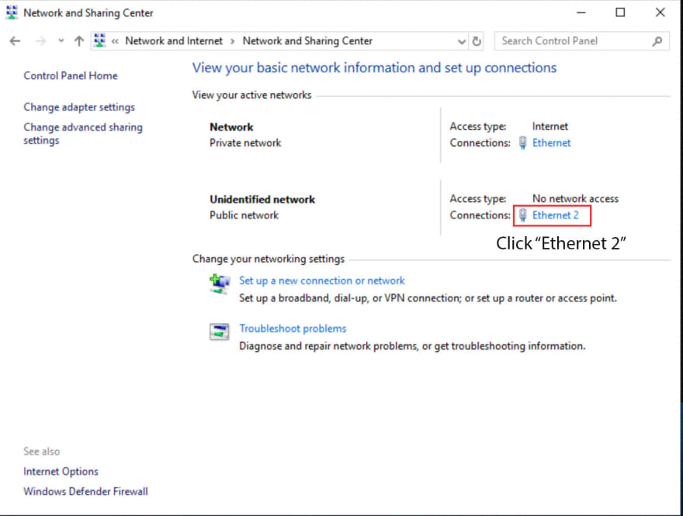The width and height of the screenshot is (683, 516).
Task: Focus the Search Control Panel box
Action: click(x=581, y=41)
